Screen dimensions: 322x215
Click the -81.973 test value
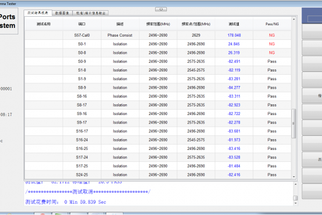tap(234, 140)
